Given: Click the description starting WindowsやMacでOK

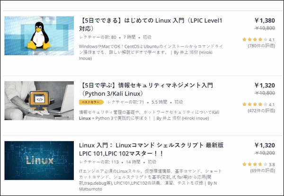Looking at the screenshot, I should pos(151,52).
